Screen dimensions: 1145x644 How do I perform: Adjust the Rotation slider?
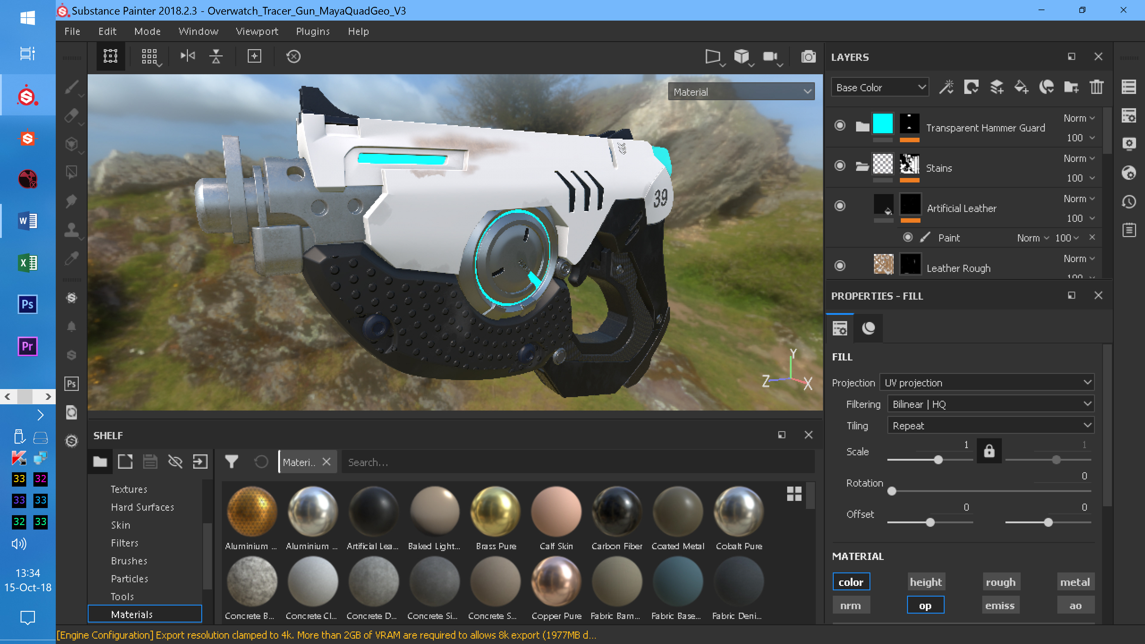(989, 491)
